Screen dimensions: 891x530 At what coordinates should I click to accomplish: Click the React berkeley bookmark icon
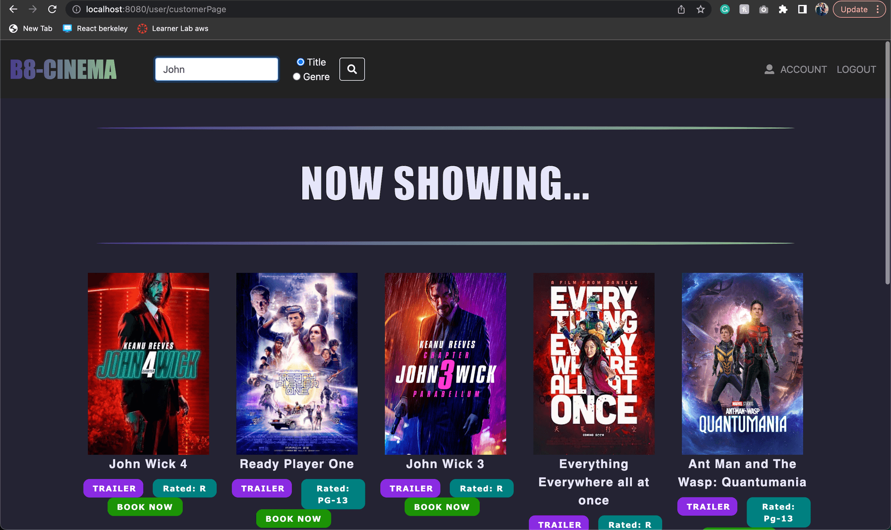(x=67, y=28)
